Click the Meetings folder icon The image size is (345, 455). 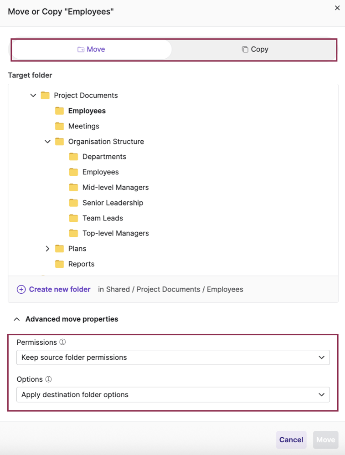click(x=59, y=126)
